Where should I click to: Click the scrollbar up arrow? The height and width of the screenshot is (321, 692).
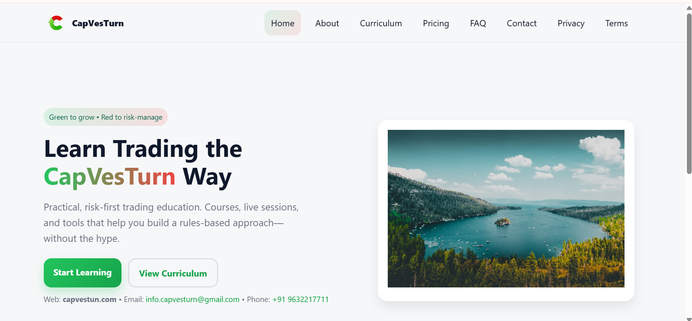[689, 8]
